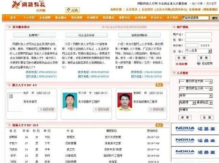Open 关于我们 in the navigation bar
This screenshot has width=219, height=163.
tap(172, 17)
